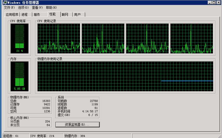
Task: Open the 文件(F) menu
Action: tap(9, 8)
